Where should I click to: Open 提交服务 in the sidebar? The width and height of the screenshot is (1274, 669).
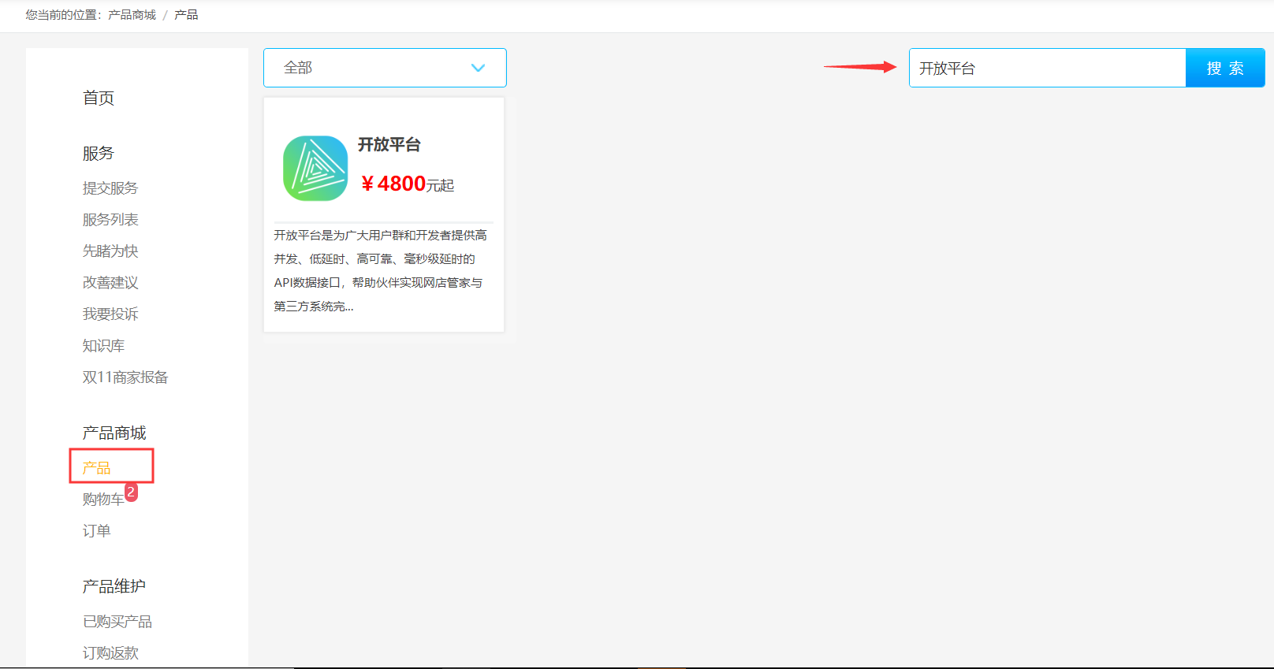110,188
